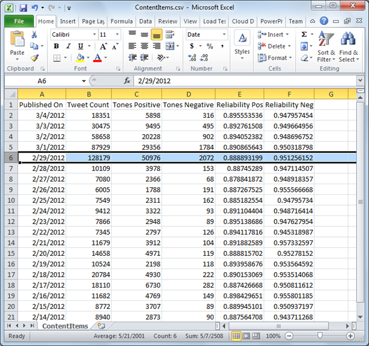This screenshot has height=346, width=369.
Task: Open the Data ribbon tab
Action: tap(145, 21)
